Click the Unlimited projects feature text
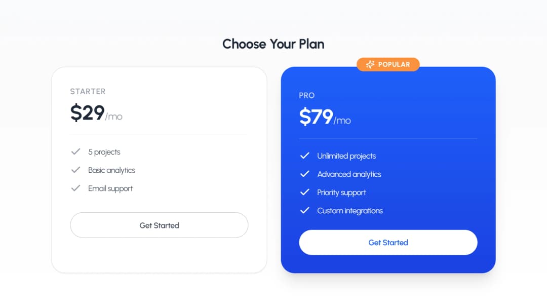547x308 pixels. [x=346, y=156]
